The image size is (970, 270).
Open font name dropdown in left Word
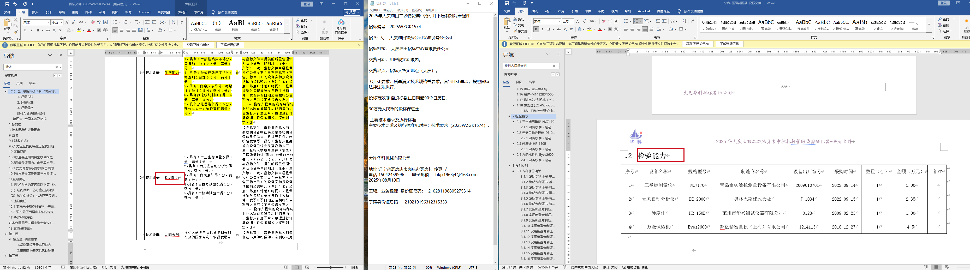point(49,23)
